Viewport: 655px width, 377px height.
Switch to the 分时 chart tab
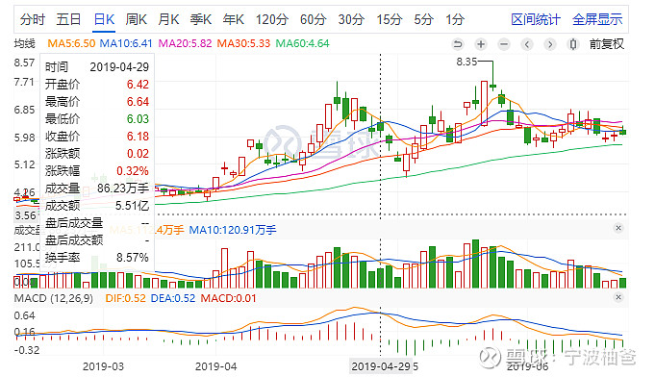point(32,19)
